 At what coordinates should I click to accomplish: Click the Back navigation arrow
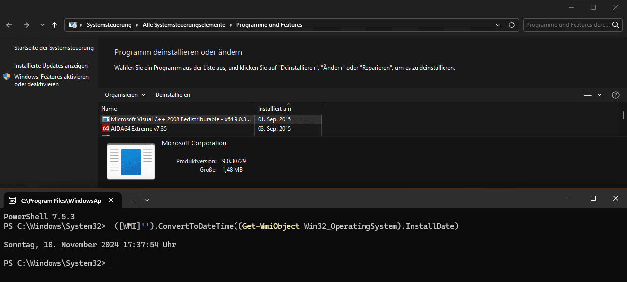point(9,25)
